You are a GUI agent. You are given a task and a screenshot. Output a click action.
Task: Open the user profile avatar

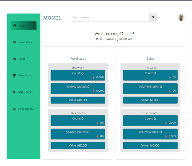coord(181,18)
